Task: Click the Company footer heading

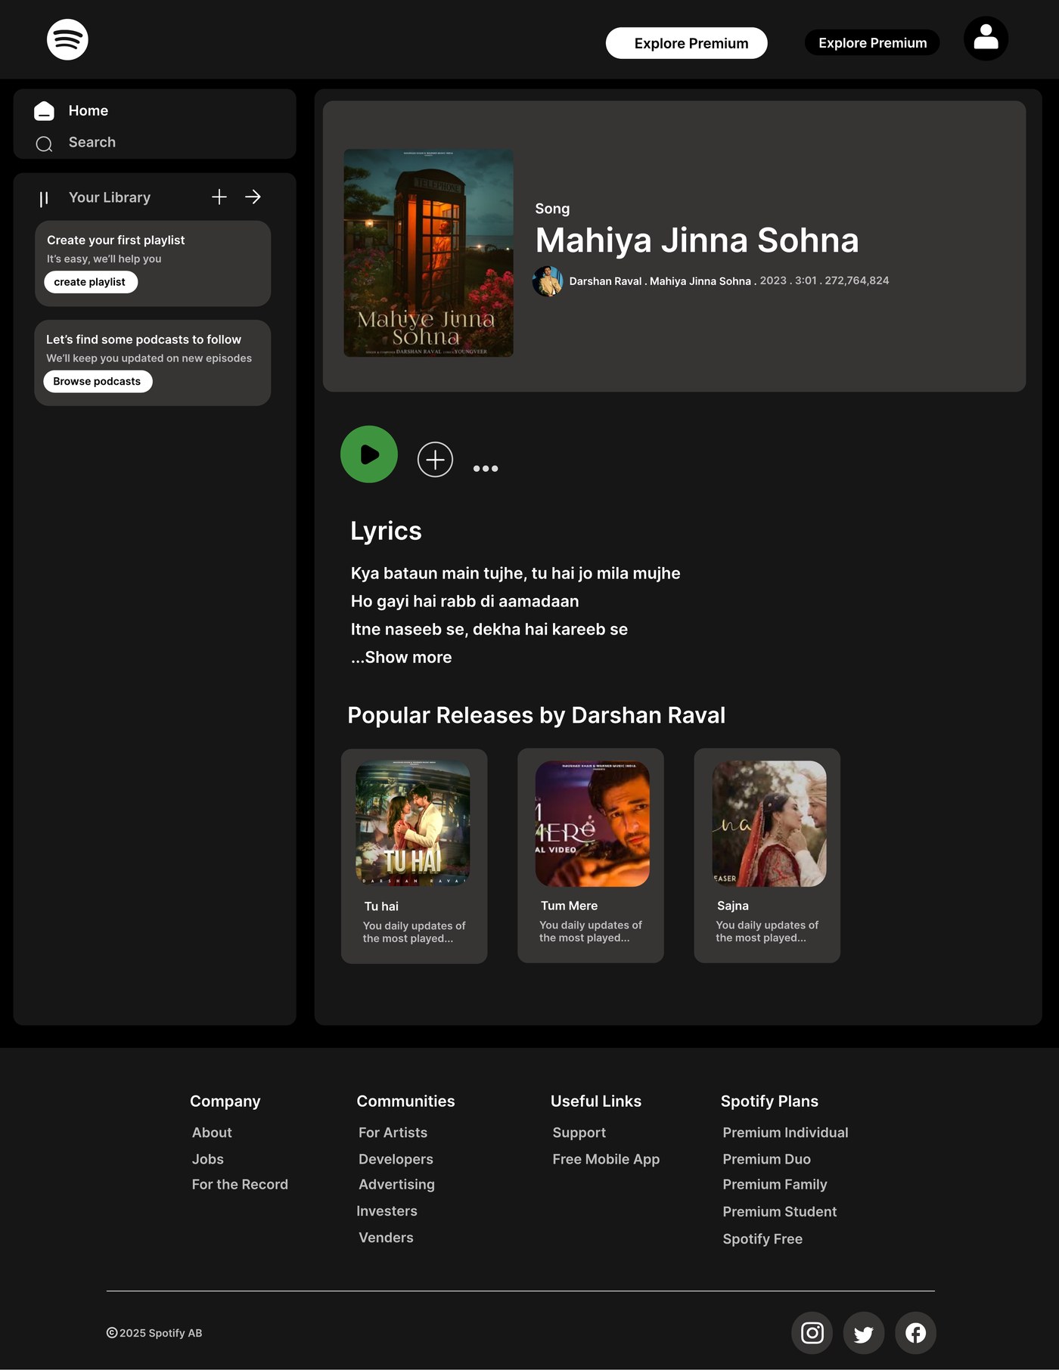Action: (x=225, y=1101)
